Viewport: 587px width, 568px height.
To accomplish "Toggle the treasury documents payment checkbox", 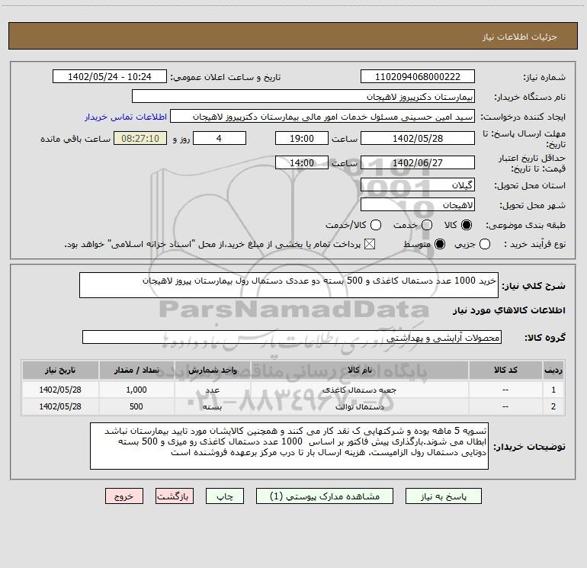I will pos(370,244).
